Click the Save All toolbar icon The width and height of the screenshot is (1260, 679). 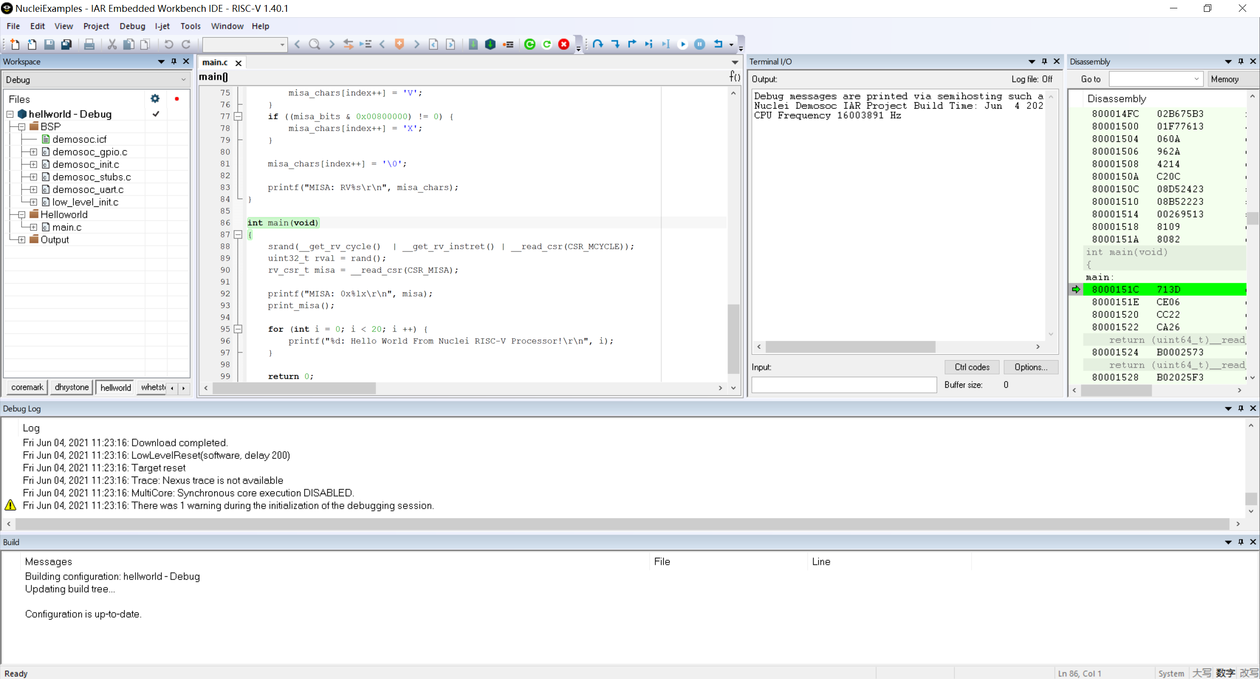(x=66, y=44)
